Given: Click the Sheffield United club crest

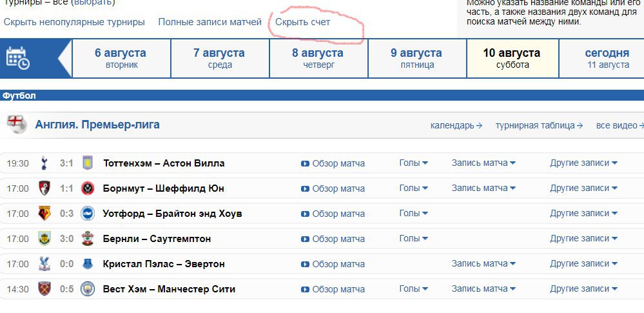Looking at the screenshot, I should coord(88,188).
